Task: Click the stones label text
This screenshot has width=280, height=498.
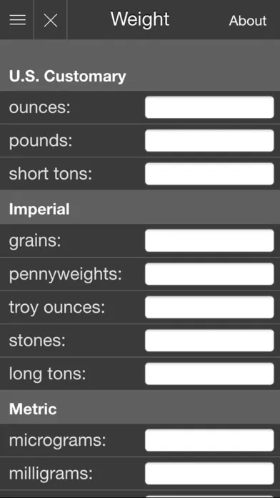Action: coord(37,341)
